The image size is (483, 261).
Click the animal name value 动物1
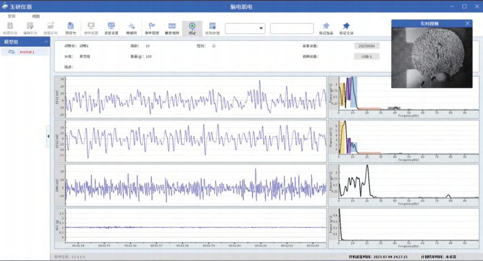click(x=84, y=46)
